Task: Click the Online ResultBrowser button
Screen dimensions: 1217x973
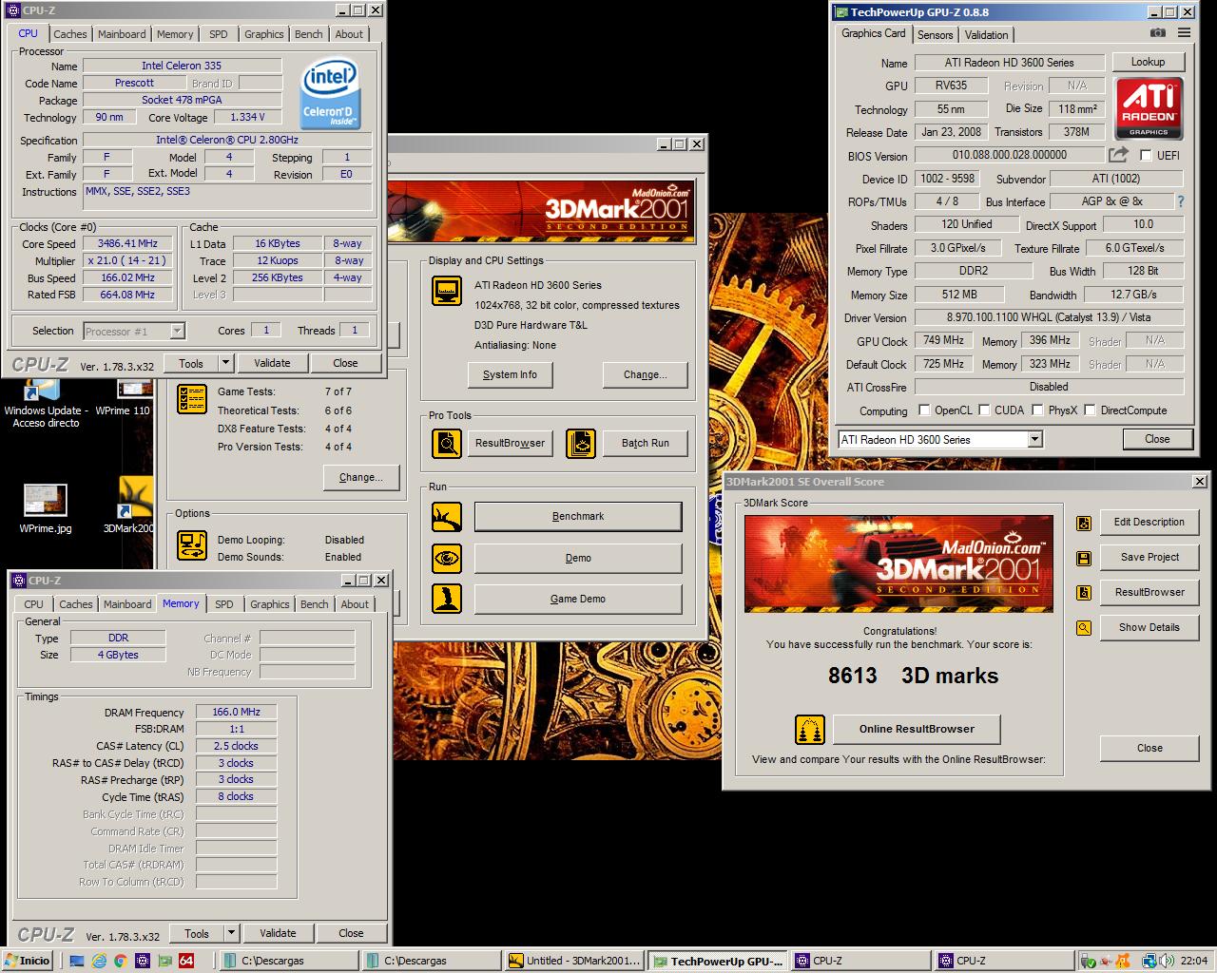Action: coord(917,730)
